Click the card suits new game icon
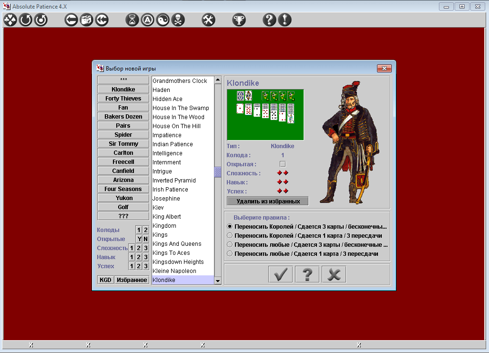Image resolution: width=489 pixels, height=353 pixels. [x=10, y=20]
